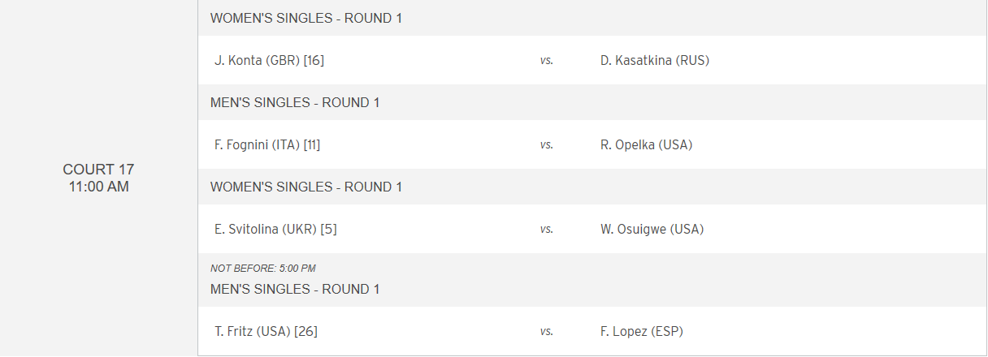Click 'vs.' in Fognini–Opelka match row

click(547, 144)
